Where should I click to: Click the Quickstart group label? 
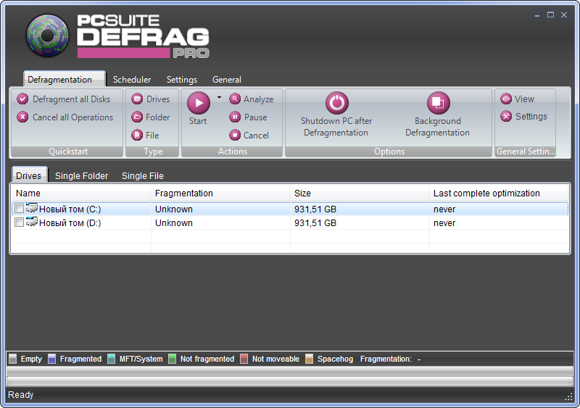pos(68,151)
